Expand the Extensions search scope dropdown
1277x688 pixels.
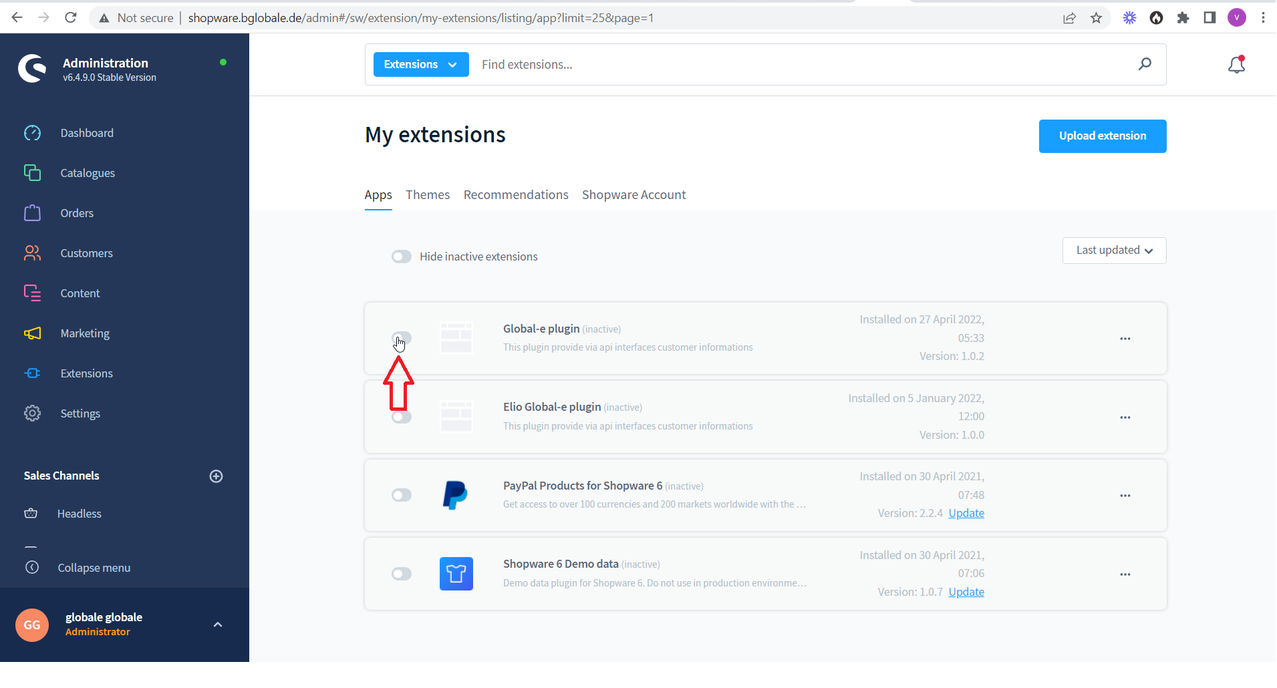(420, 65)
